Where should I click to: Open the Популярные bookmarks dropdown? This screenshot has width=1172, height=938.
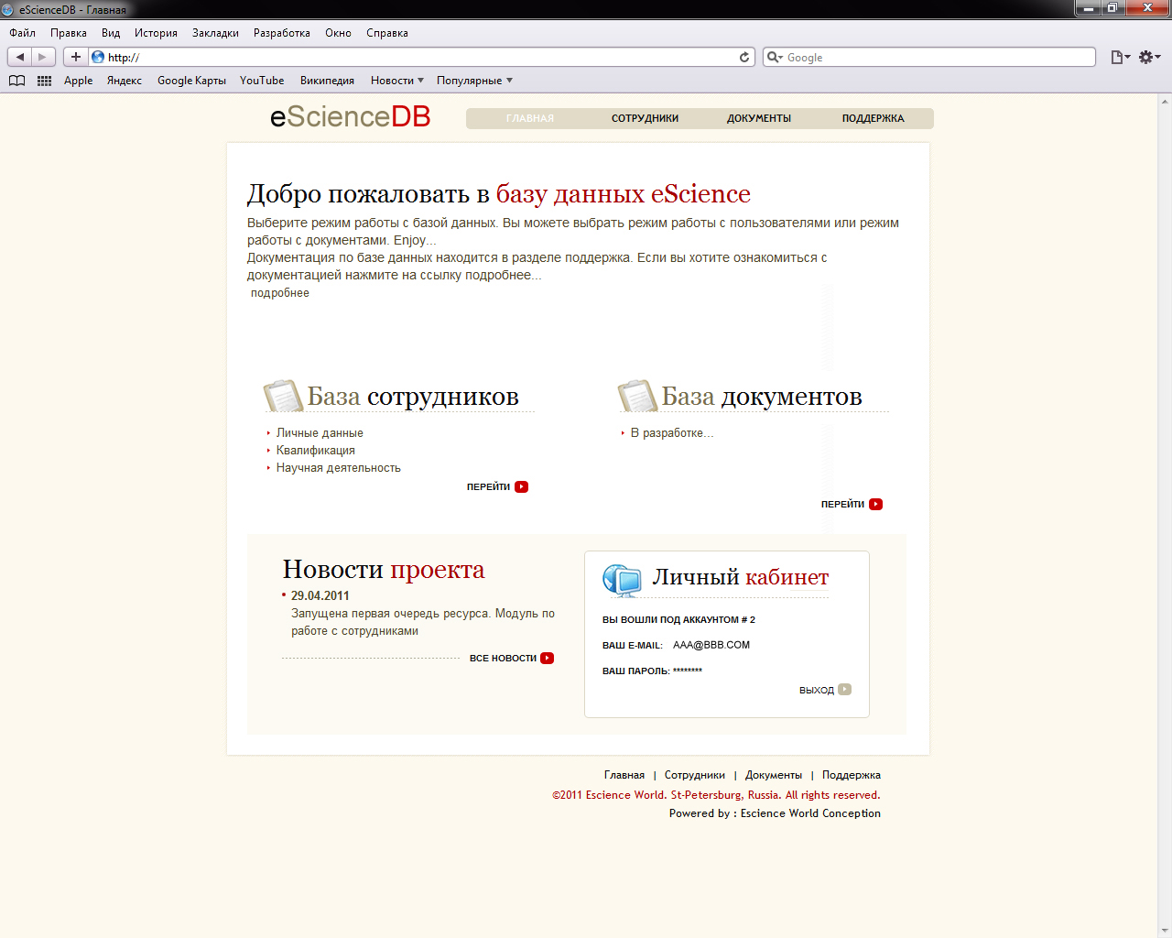pos(474,81)
